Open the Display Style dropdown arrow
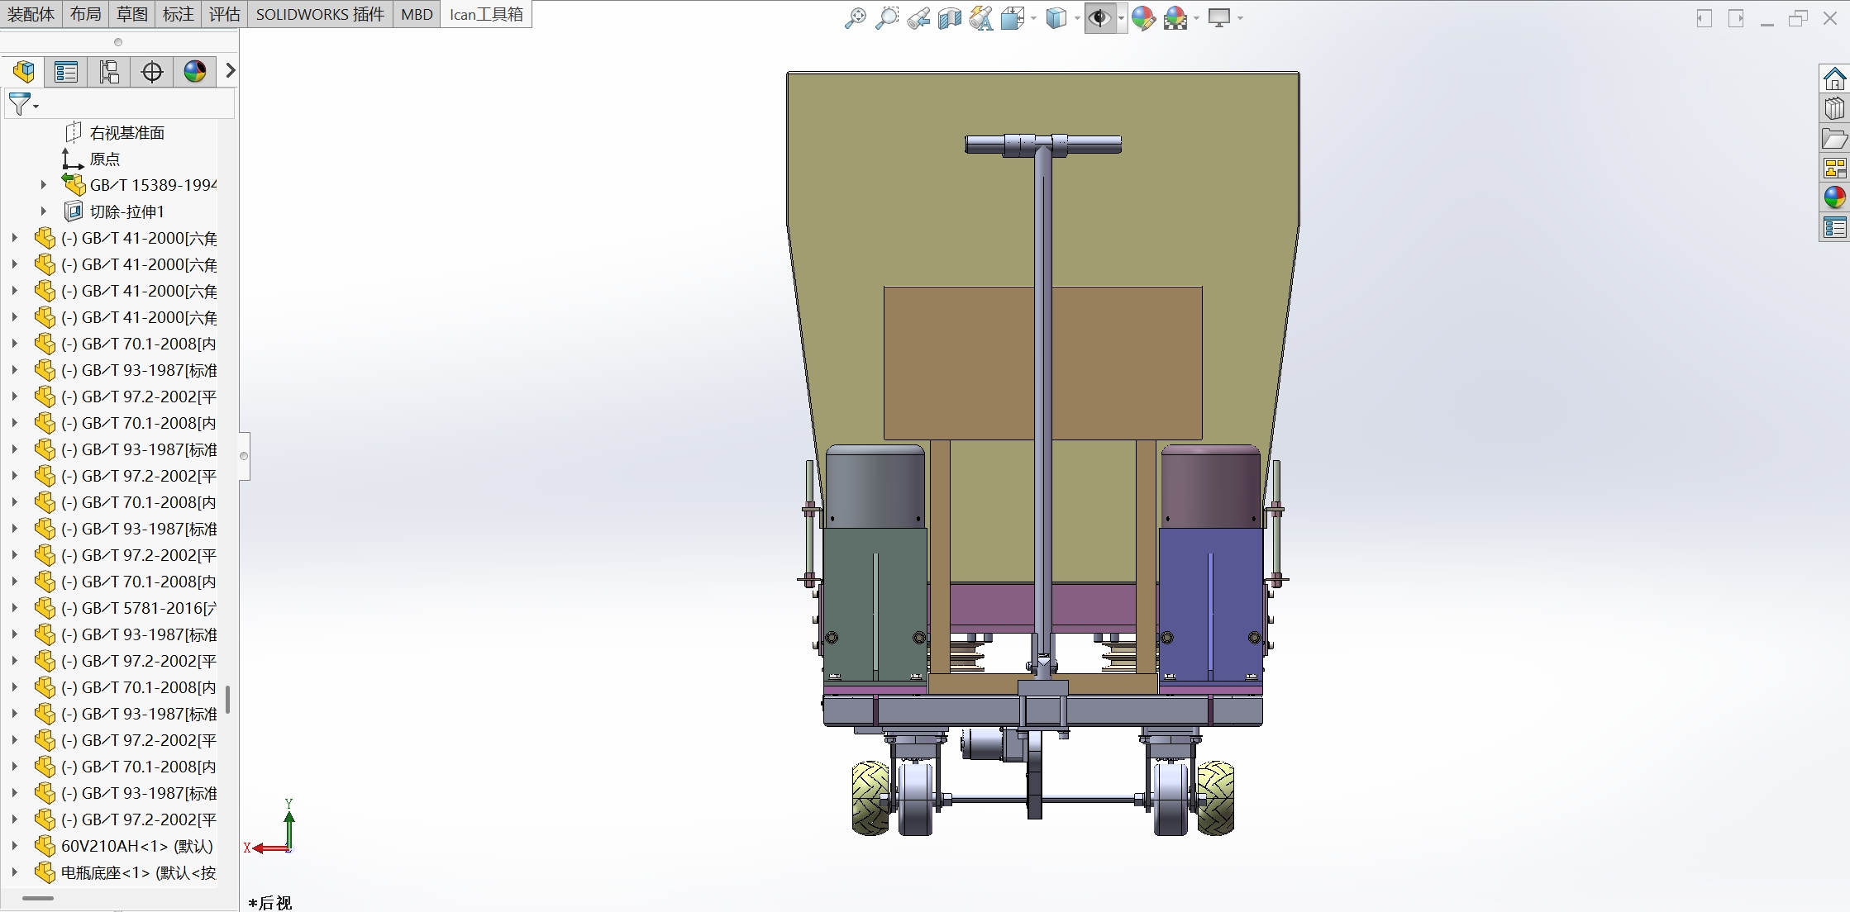The width and height of the screenshot is (1850, 912). point(1077,18)
